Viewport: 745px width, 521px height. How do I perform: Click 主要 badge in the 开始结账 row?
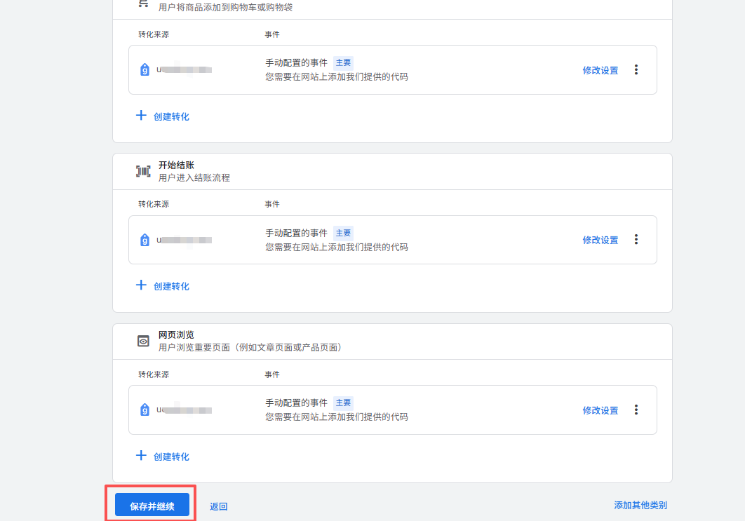pyautogui.click(x=343, y=233)
